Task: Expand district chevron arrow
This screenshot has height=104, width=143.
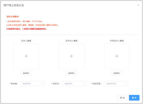Action: tap(126, 84)
